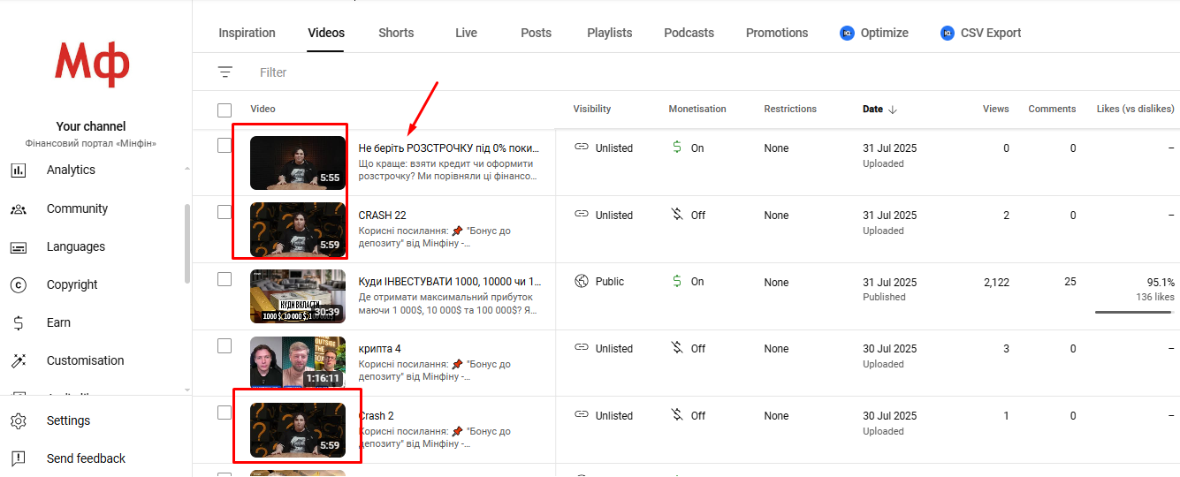1180x477 pixels.
Task: Click the Earn dollar icon
Action: (x=18, y=323)
